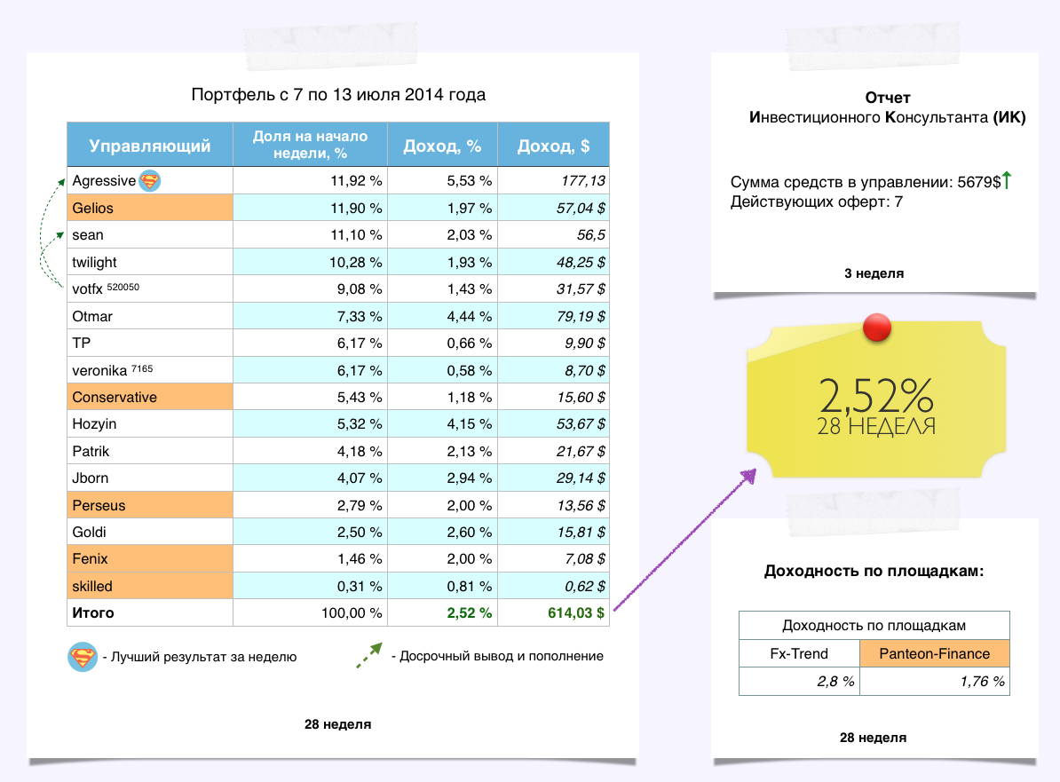Select the TP manager cell
The width and height of the screenshot is (1060, 782).
pyautogui.click(x=150, y=343)
